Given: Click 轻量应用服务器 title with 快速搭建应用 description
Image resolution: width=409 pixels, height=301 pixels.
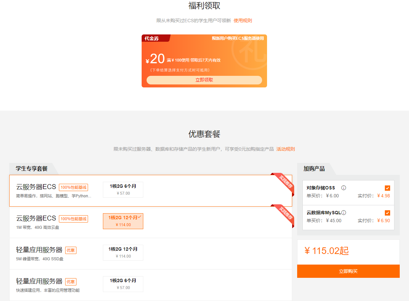Looking at the screenshot, I should [x=39, y=281].
